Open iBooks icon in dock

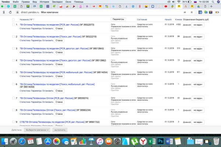pyautogui.click(x=109, y=141)
